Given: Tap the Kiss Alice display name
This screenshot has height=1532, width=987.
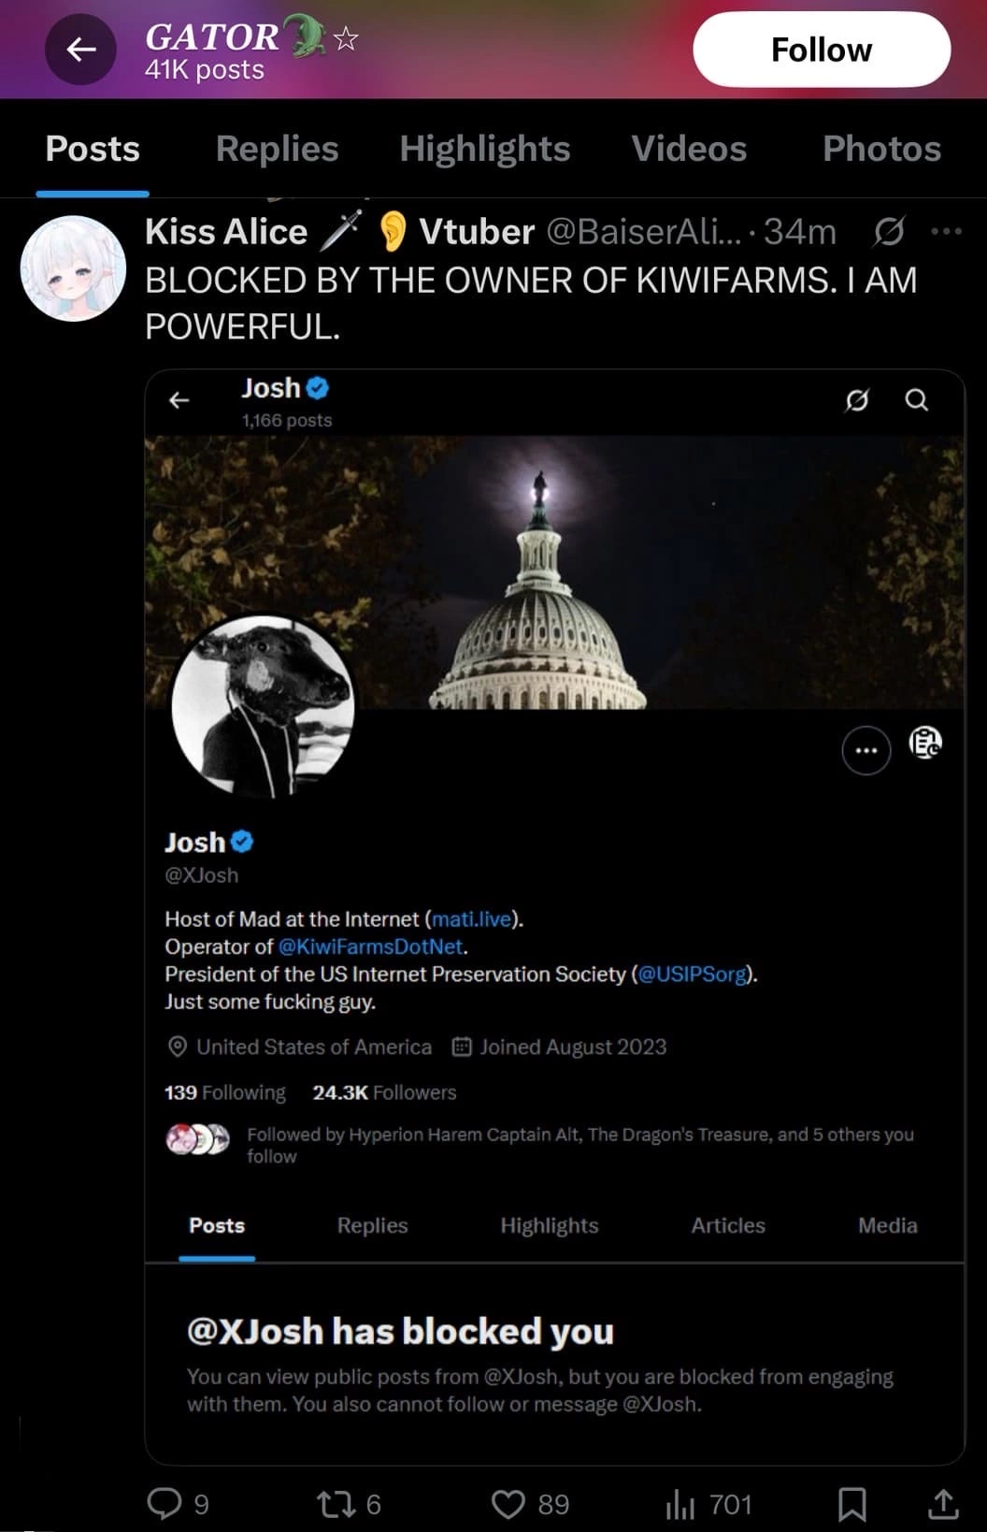Looking at the screenshot, I should pos(226,231).
